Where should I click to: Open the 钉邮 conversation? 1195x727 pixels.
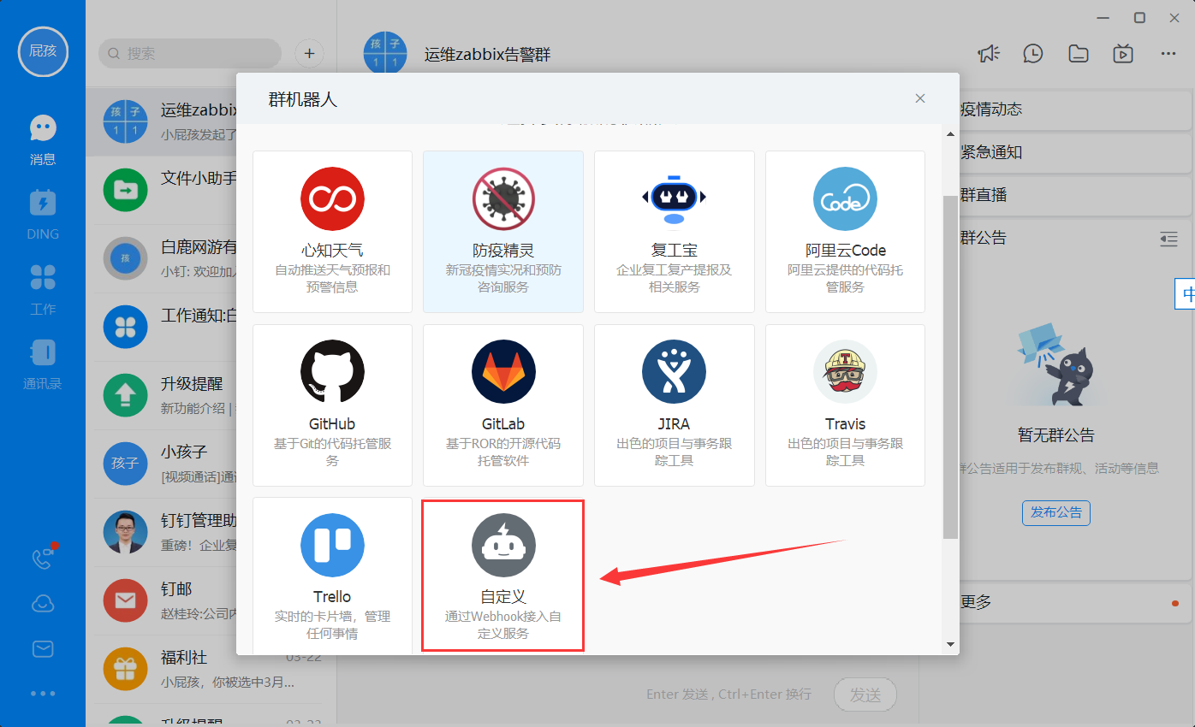(x=162, y=600)
